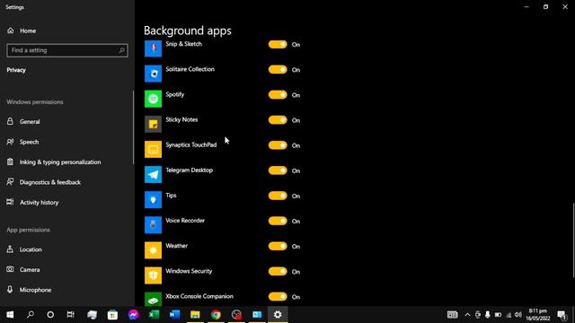Viewport: 575px width, 323px height.
Task: Show hidden icons chevron in system tray
Action: [467, 315]
